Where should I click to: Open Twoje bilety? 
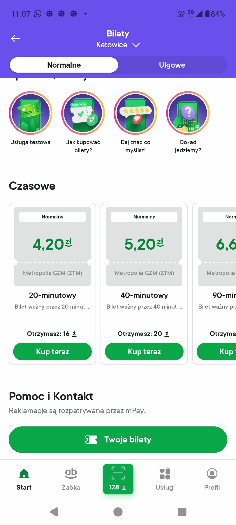tap(118, 440)
